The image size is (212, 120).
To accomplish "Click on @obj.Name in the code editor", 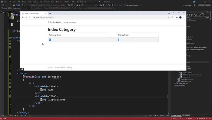I will click(x=47, y=90).
